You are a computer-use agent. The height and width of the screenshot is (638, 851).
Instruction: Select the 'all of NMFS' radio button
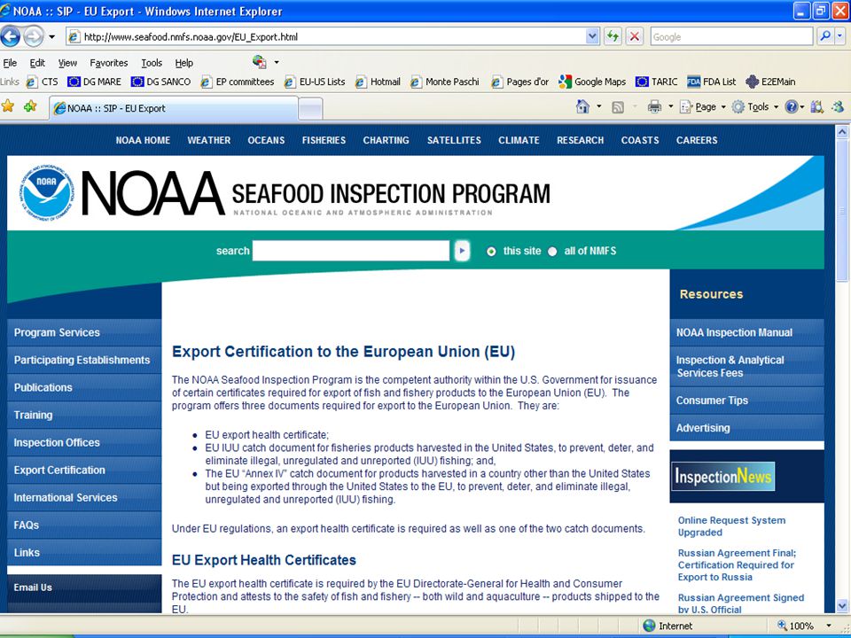(552, 251)
